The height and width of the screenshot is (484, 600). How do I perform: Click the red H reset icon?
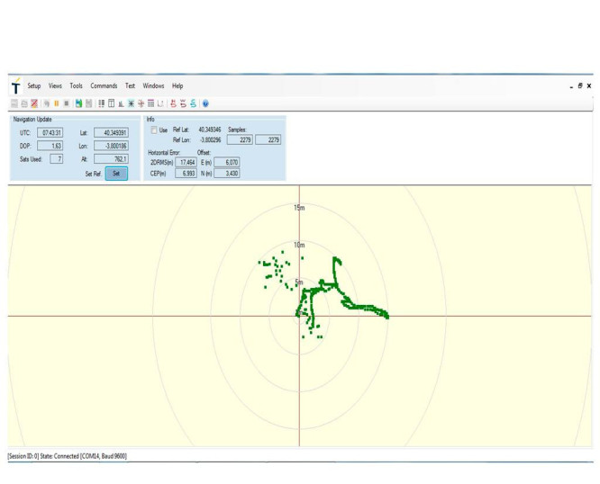[x=173, y=103]
